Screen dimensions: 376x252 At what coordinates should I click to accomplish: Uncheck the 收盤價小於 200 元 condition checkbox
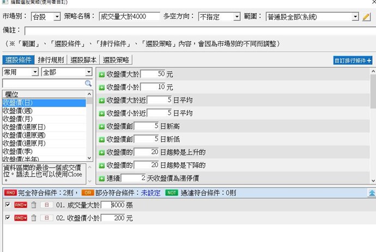pos(7,218)
